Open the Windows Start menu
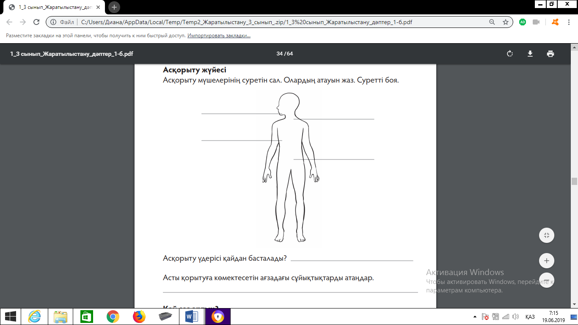 (11, 317)
